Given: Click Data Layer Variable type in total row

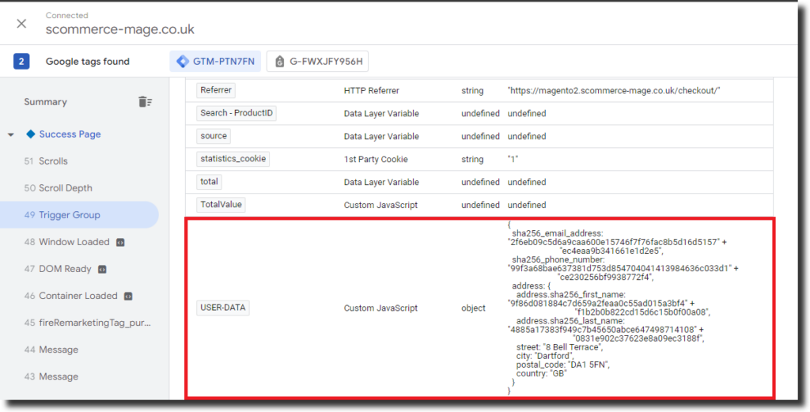Looking at the screenshot, I should [381, 182].
